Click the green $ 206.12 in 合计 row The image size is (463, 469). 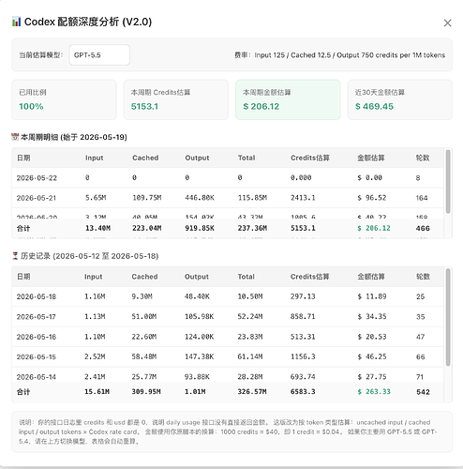[374, 228]
